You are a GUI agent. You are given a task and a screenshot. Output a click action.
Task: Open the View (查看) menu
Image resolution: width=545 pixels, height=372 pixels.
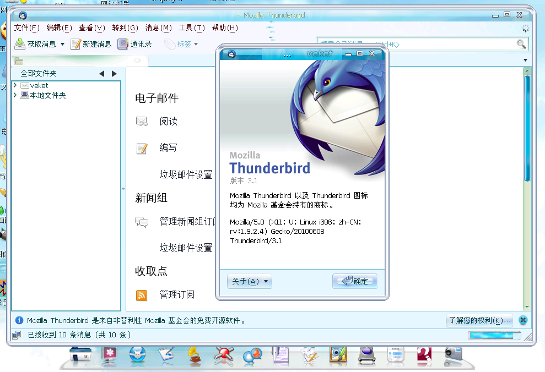pos(92,28)
